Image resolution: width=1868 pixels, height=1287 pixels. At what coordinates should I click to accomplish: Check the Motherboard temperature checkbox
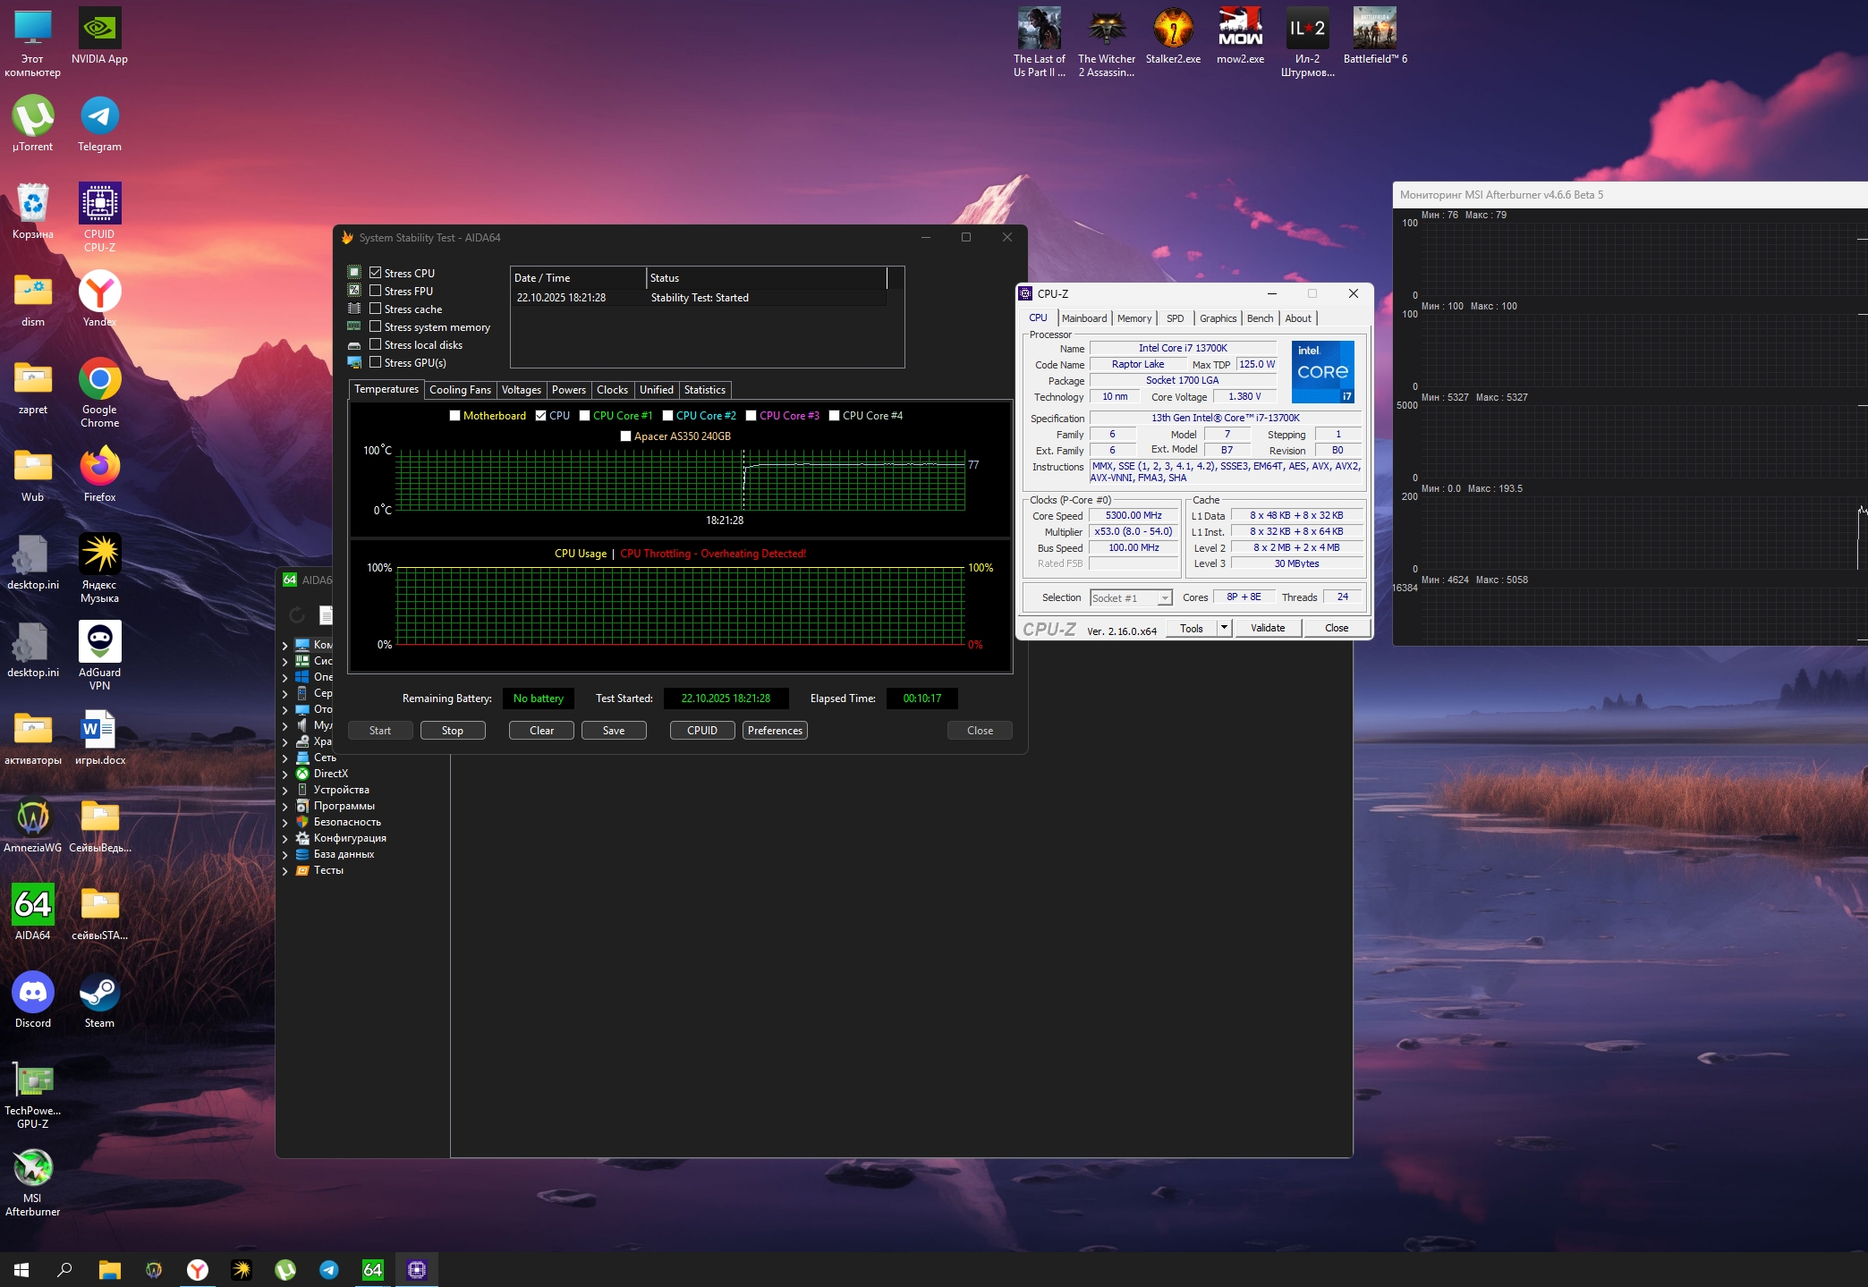pos(454,416)
